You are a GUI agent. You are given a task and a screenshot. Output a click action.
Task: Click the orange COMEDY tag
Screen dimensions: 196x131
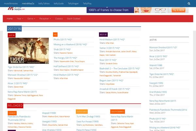(x=12, y=113)
